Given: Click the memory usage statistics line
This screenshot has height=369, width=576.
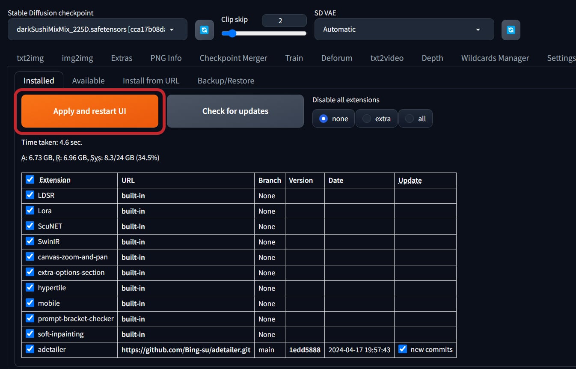Looking at the screenshot, I should [x=90, y=158].
